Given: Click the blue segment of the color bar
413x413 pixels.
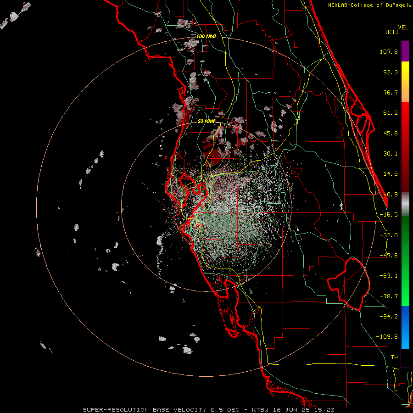Looking at the screenshot, I should click(x=405, y=327).
